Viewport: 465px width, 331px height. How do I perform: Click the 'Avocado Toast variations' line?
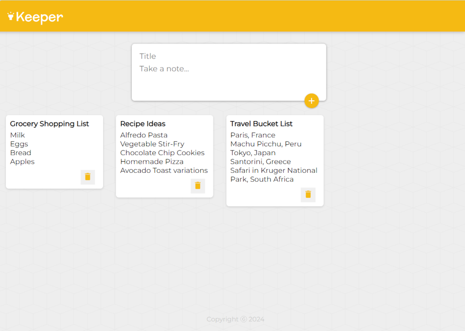(164, 170)
